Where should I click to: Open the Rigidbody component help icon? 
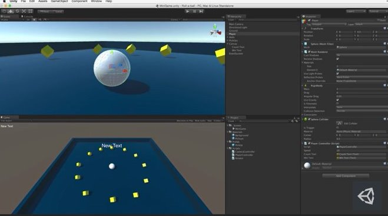point(385,85)
